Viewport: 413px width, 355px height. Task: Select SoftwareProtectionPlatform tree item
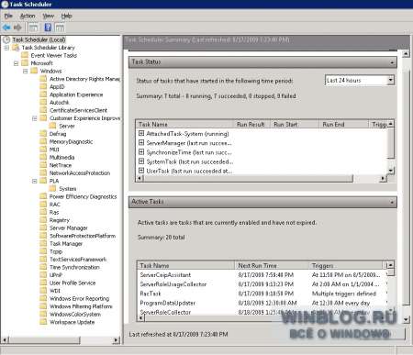click(83, 236)
